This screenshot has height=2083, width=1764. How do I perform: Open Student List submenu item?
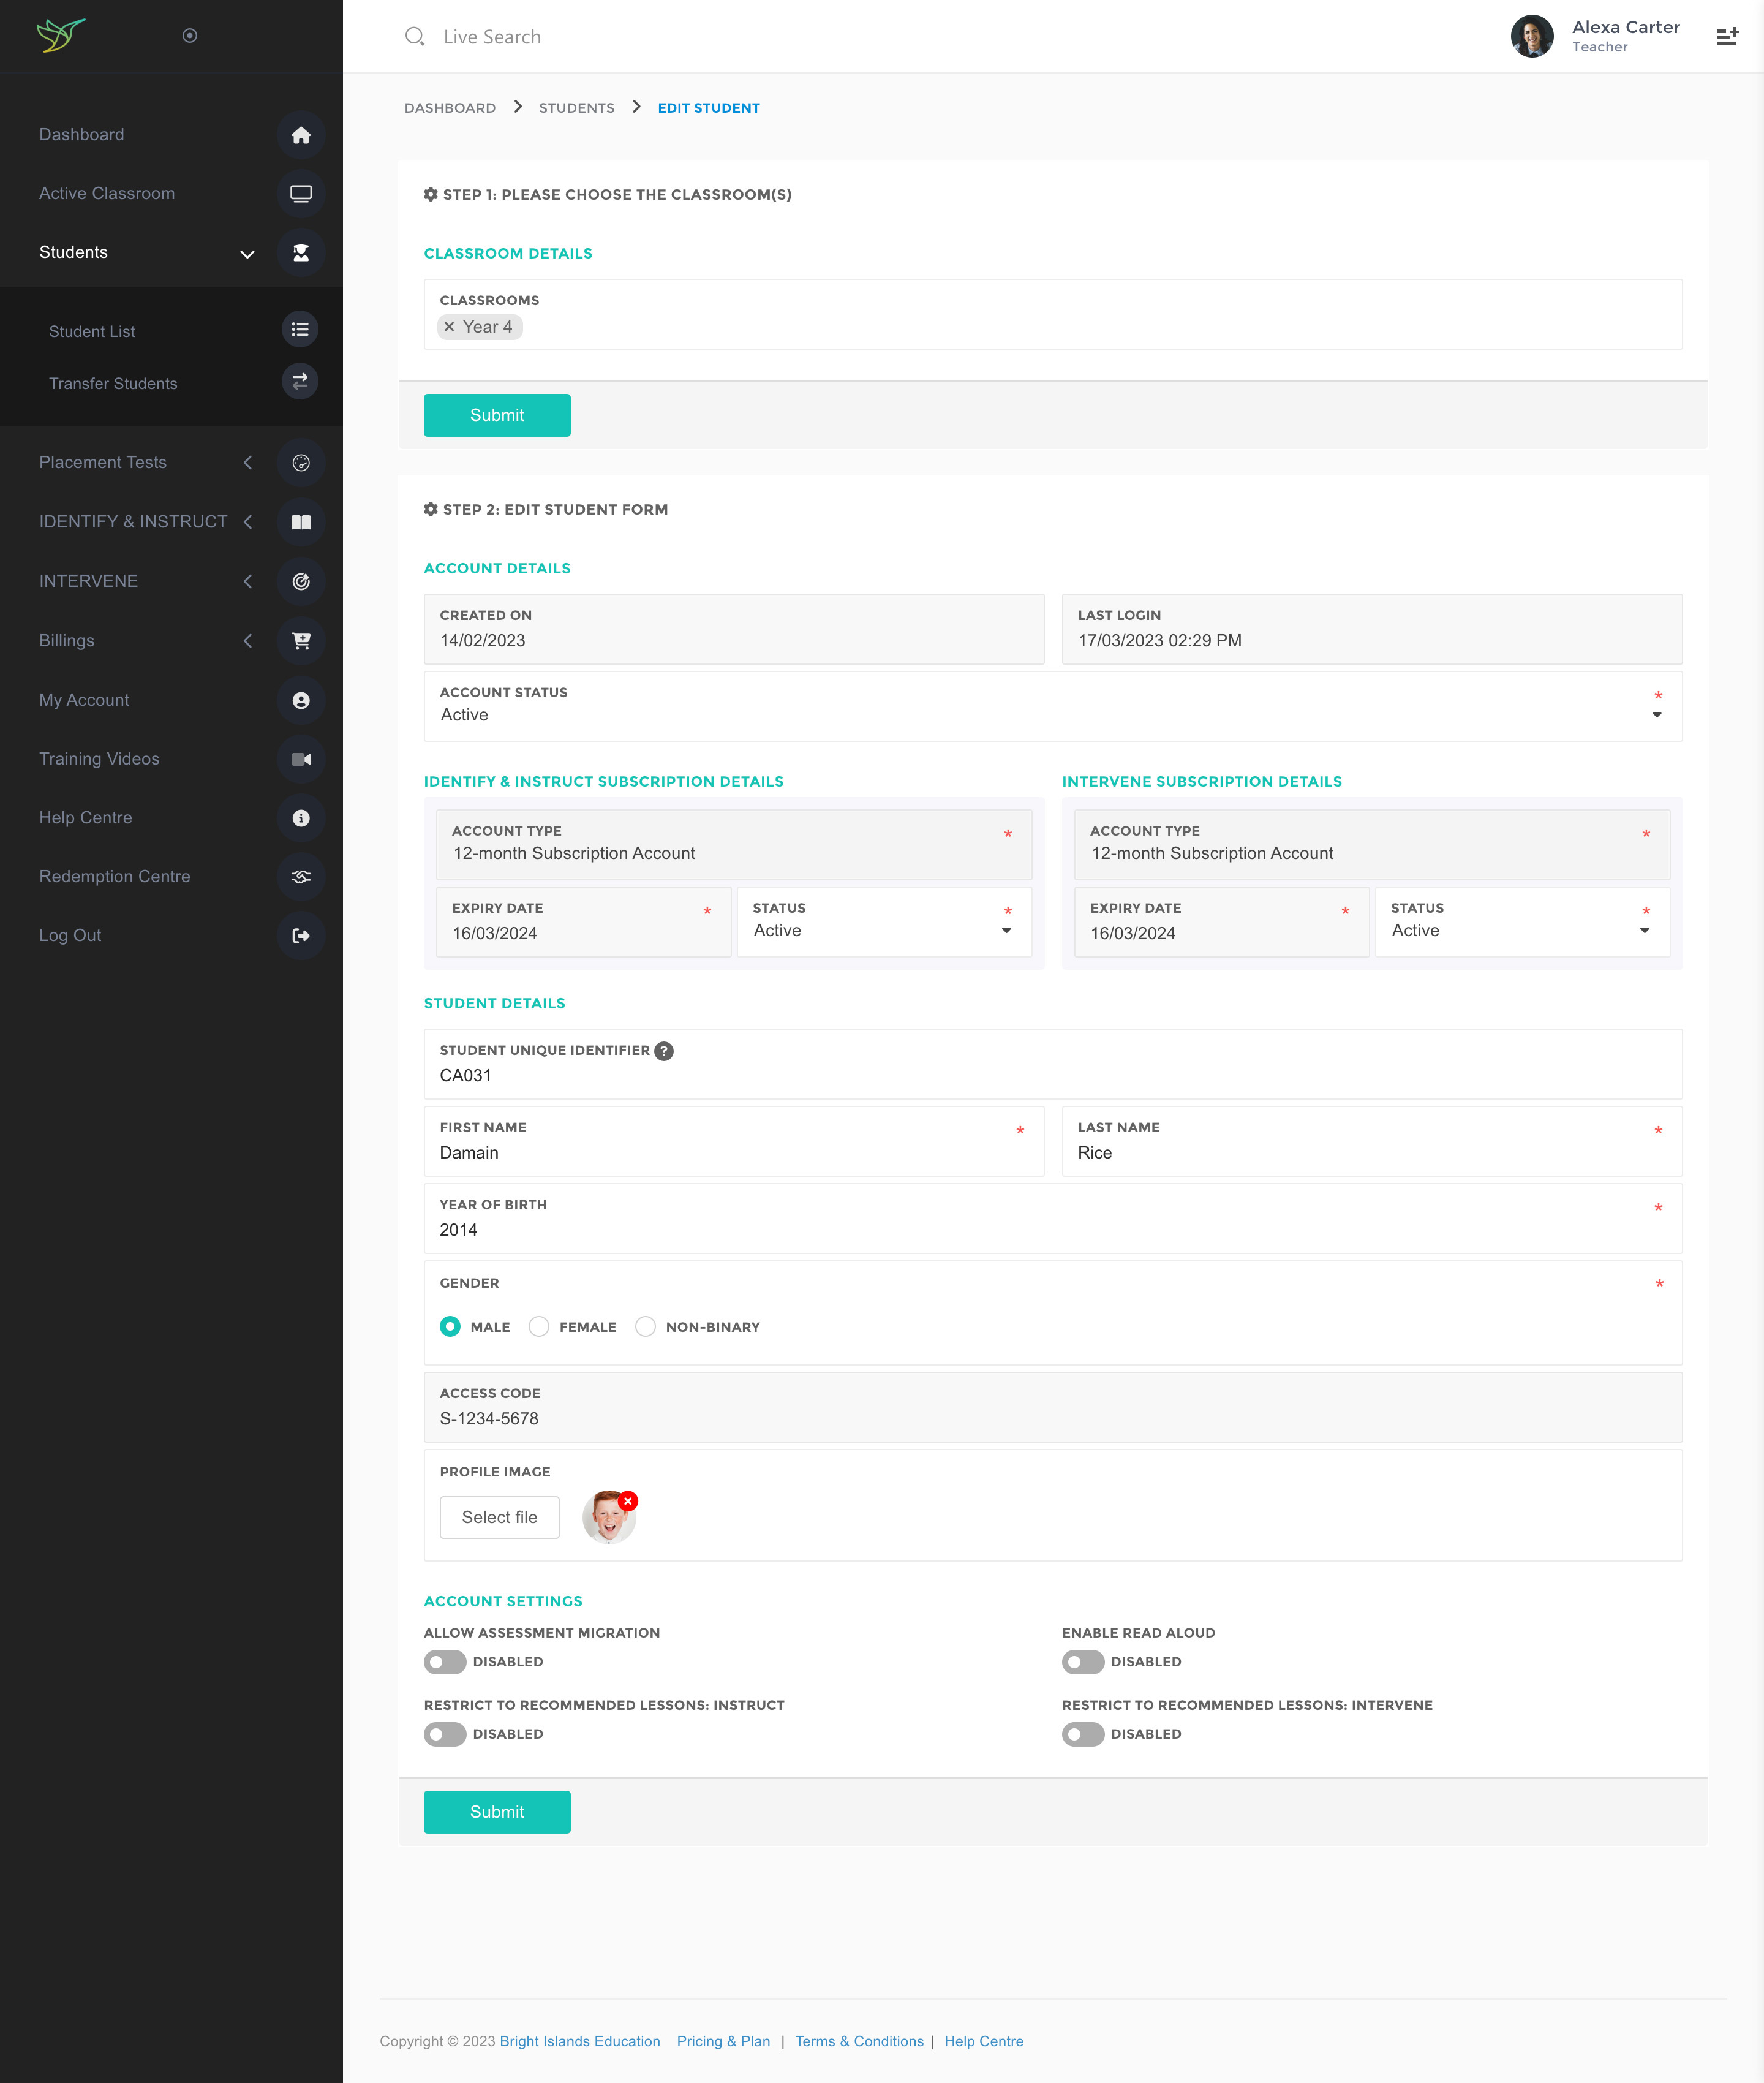pyautogui.click(x=92, y=331)
